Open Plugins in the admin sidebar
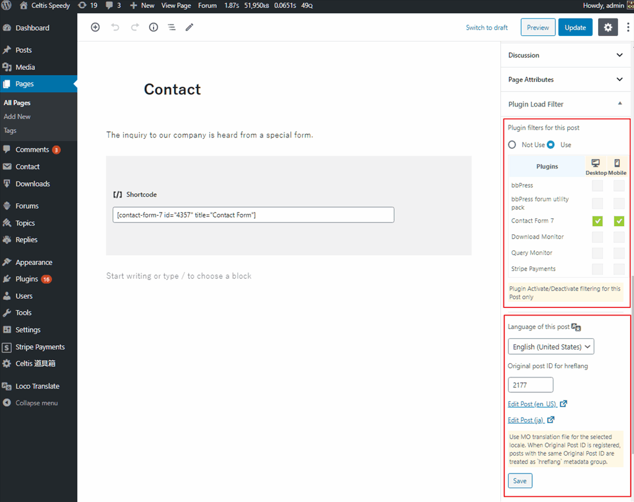This screenshot has width=634, height=502. tap(27, 279)
